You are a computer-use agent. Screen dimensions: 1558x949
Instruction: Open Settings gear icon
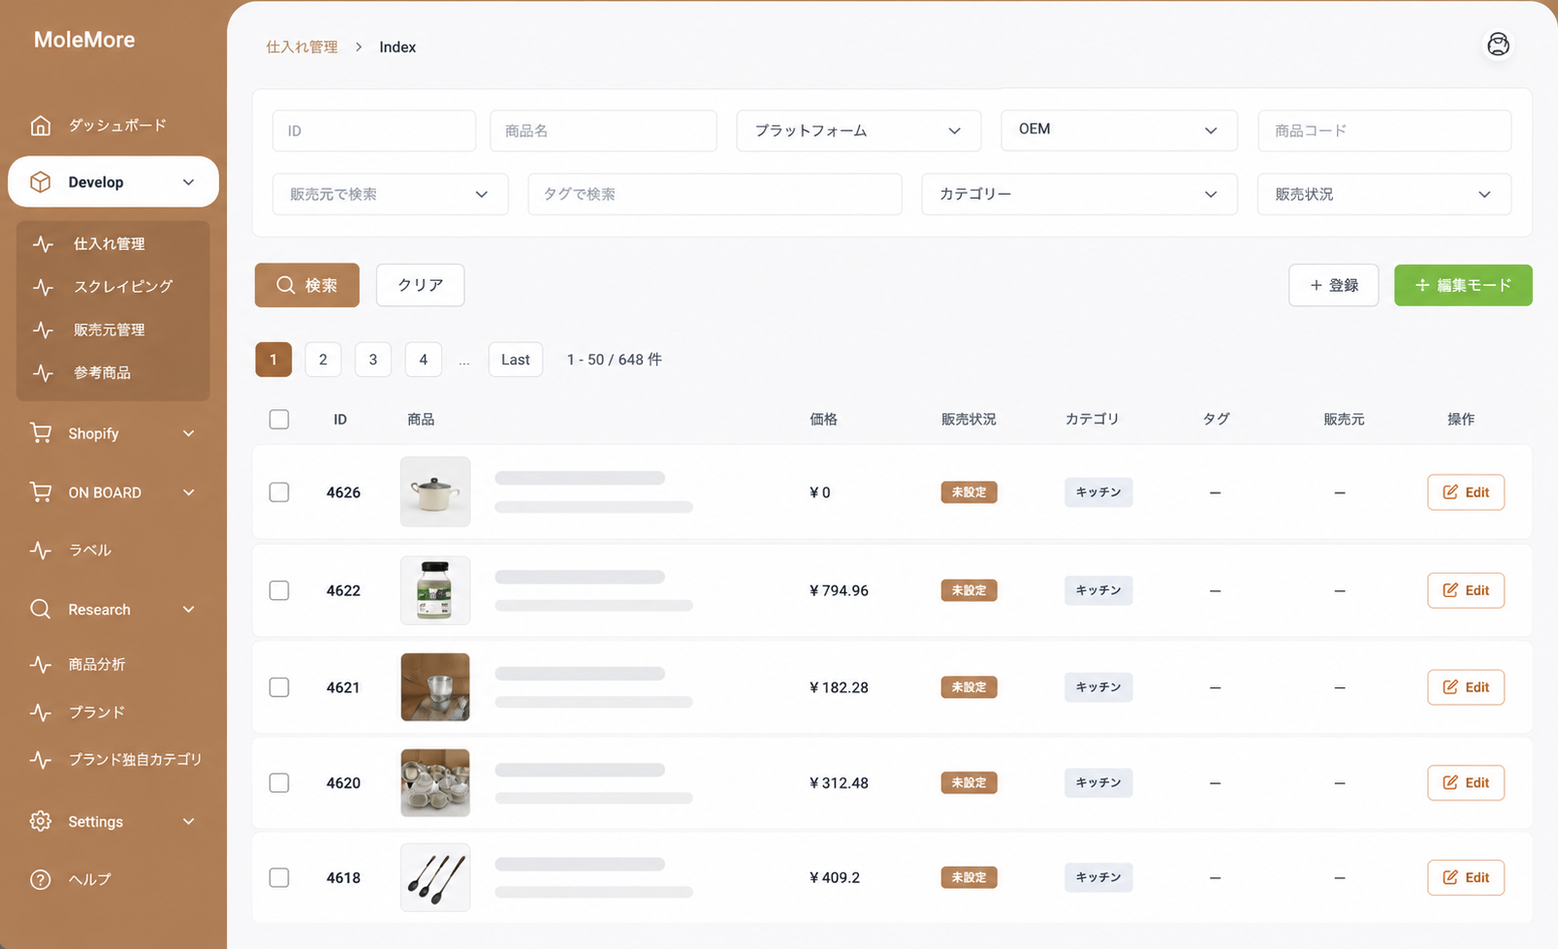(41, 821)
